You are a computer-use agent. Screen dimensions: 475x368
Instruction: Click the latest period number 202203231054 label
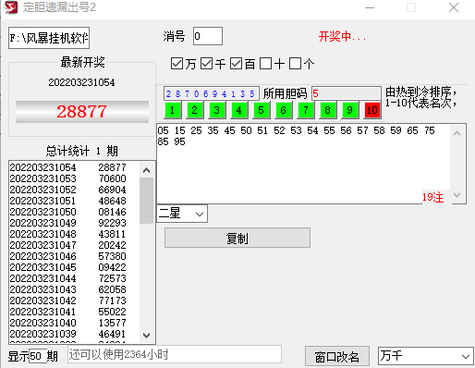pos(81,82)
